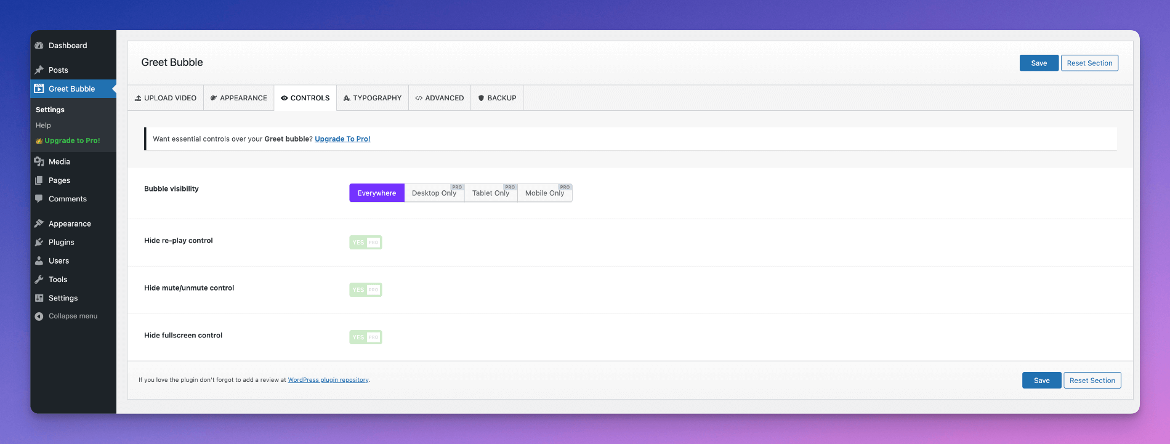
Task: Click the Greet Bubble video icon
Action: click(39, 89)
